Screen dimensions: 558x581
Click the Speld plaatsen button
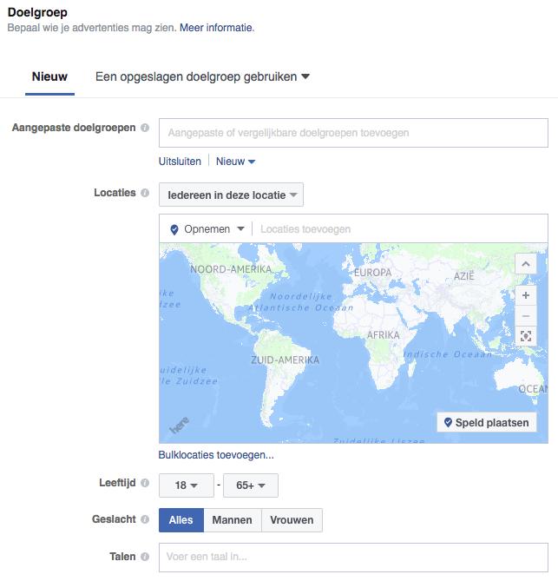coord(486,422)
